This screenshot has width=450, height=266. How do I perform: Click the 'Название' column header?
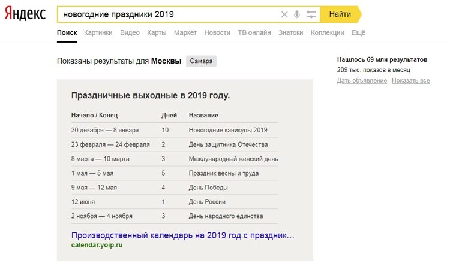(203, 115)
